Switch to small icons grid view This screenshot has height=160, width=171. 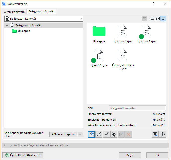pos(158,19)
